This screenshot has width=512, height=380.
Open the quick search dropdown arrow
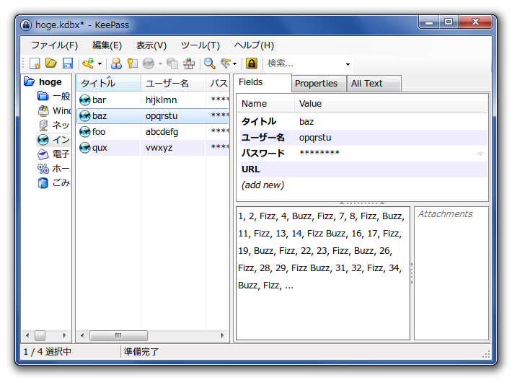pos(348,64)
